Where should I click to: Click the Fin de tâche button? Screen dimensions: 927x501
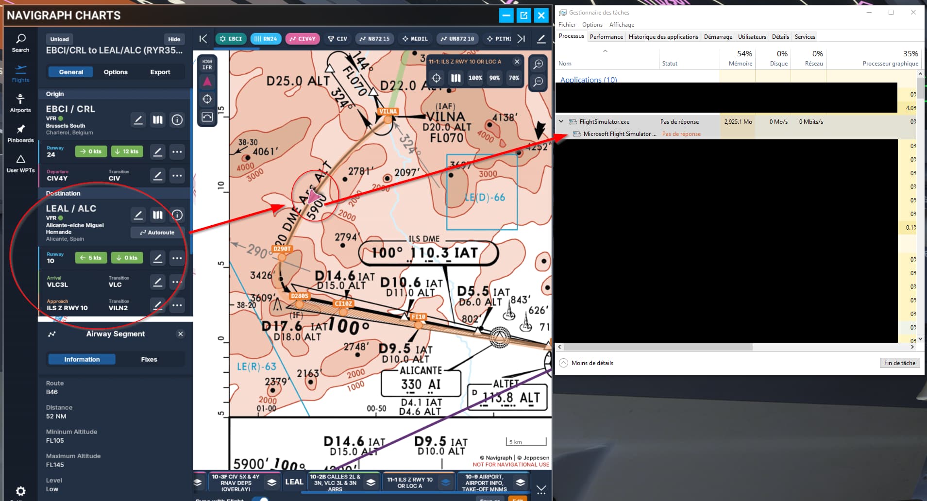pyautogui.click(x=899, y=363)
